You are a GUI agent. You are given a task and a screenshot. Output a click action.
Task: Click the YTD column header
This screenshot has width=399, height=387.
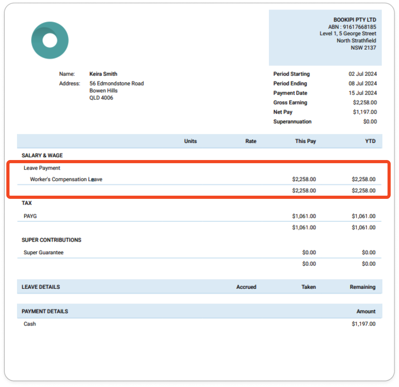pos(370,141)
